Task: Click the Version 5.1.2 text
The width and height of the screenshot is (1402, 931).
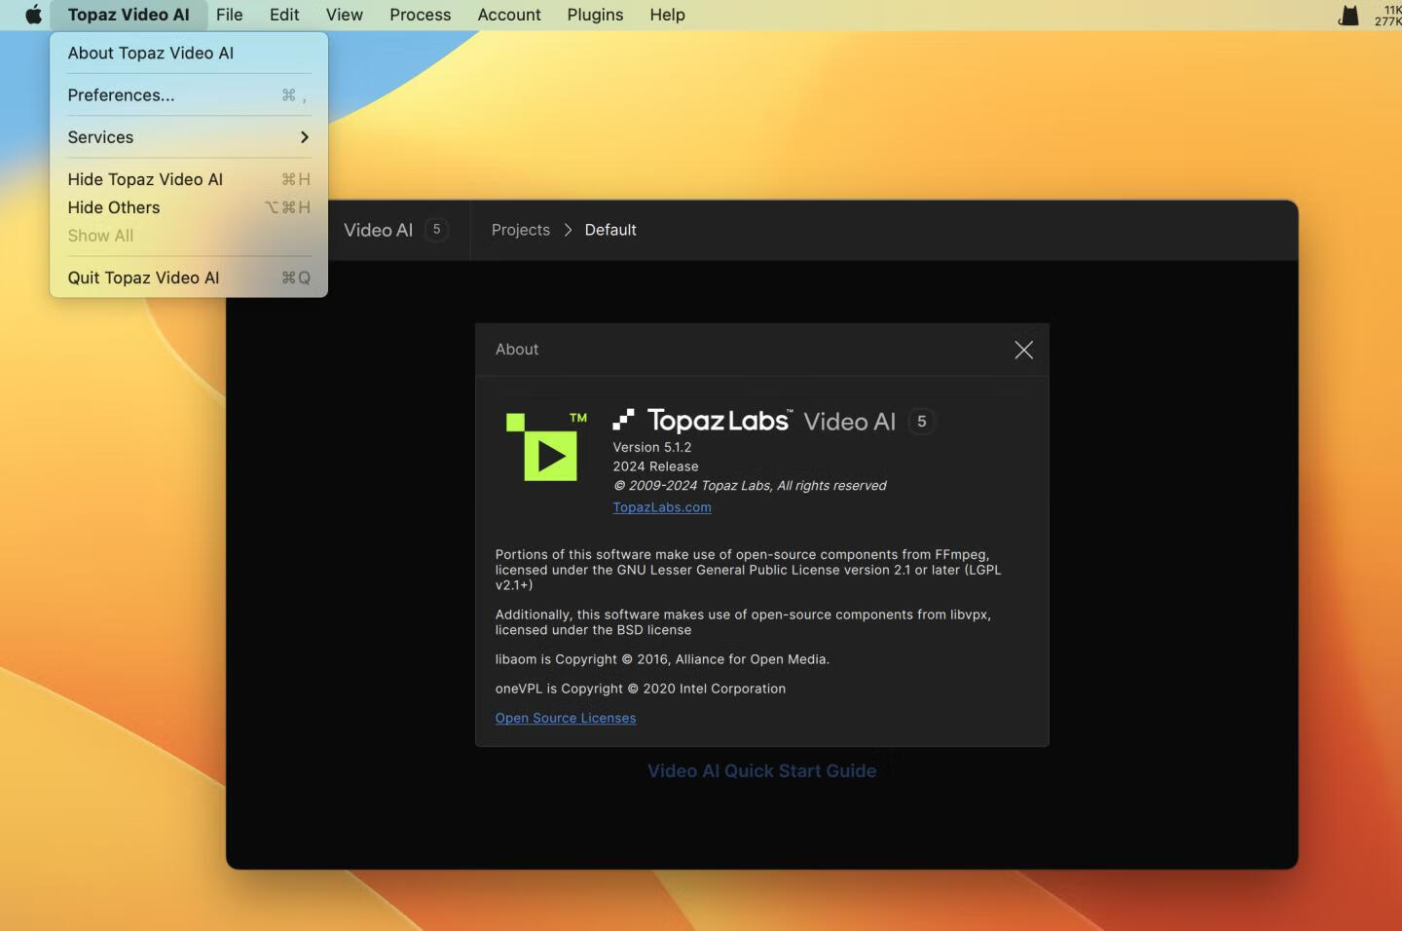Action: pos(652,447)
